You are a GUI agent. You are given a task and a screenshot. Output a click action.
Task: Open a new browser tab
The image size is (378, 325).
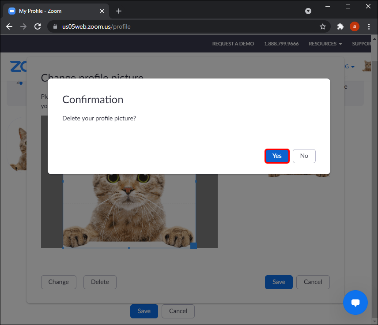tap(118, 11)
